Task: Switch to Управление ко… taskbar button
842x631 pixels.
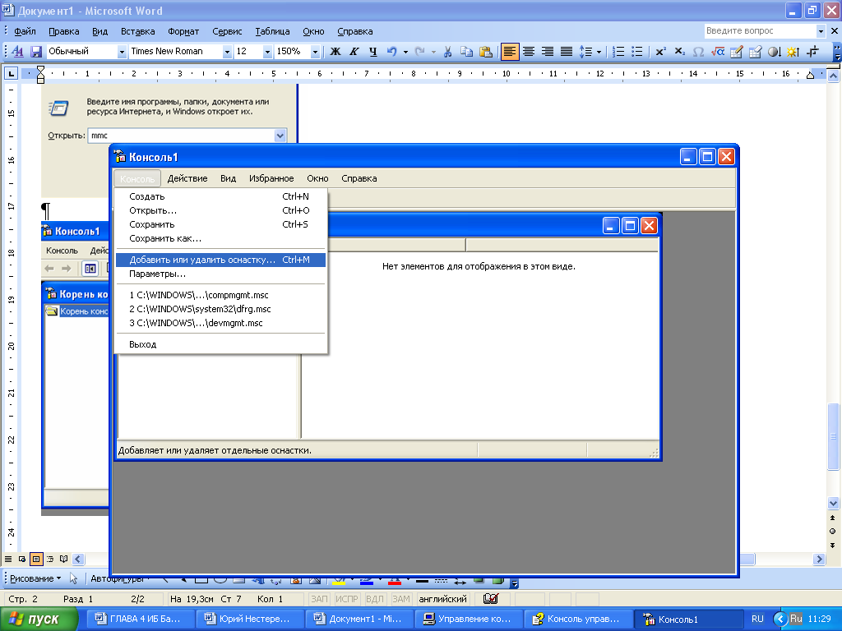Action: 469,619
